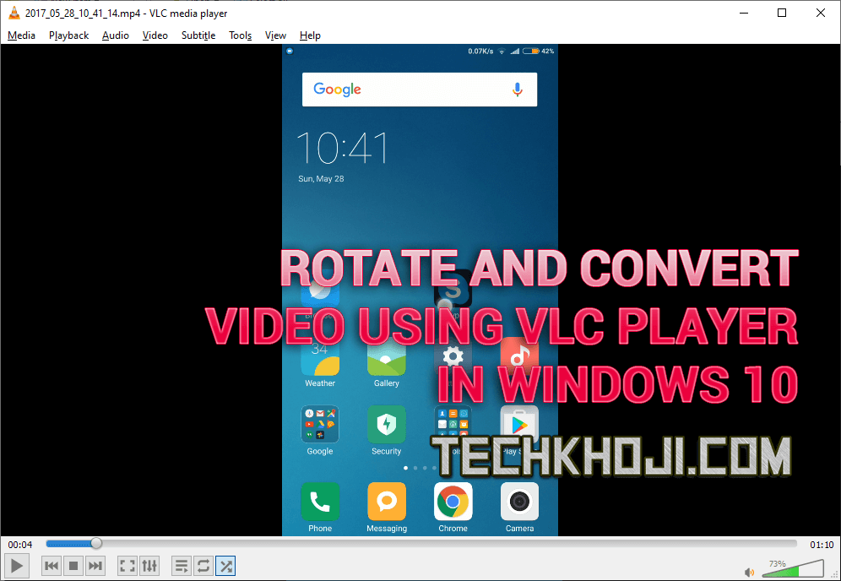This screenshot has height=581, width=841.
Task: Close the VLC media player window
Action: click(x=821, y=13)
